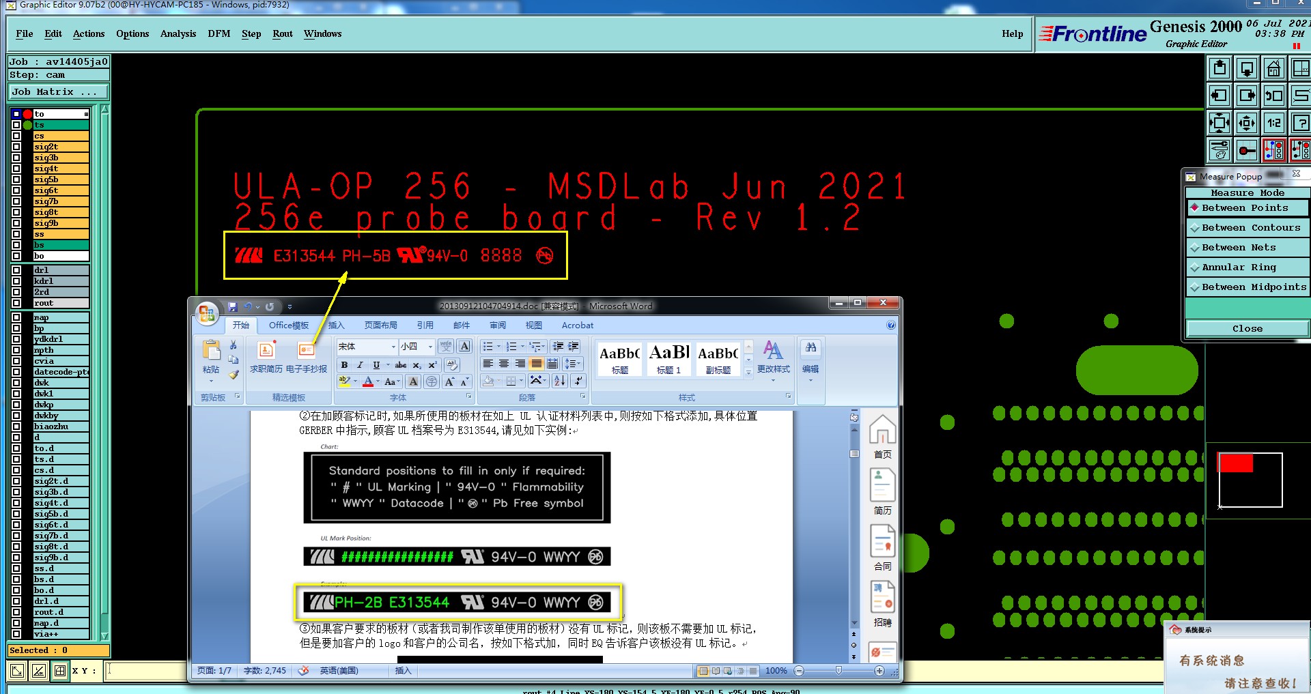The width and height of the screenshot is (1311, 694).
Task: Click the pan right view icon
Action: [x=1247, y=96]
